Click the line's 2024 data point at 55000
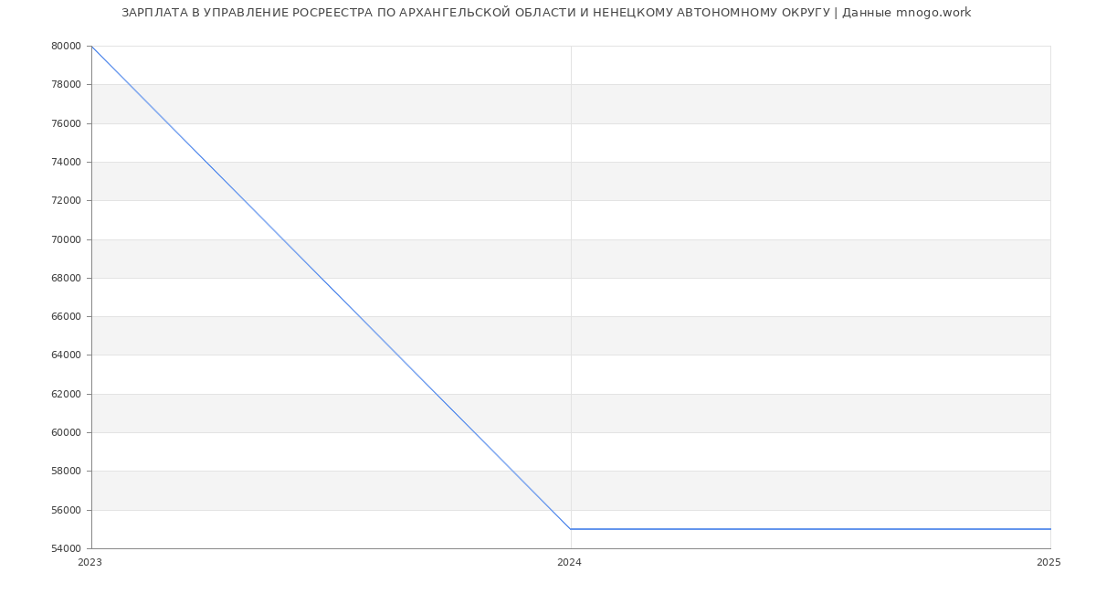1096x594 pixels. coord(571,529)
